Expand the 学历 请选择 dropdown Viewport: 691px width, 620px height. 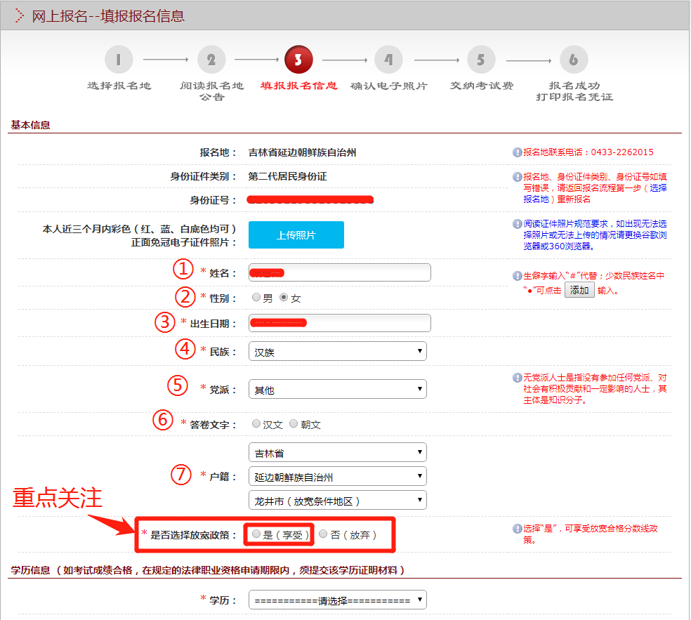coord(337,601)
